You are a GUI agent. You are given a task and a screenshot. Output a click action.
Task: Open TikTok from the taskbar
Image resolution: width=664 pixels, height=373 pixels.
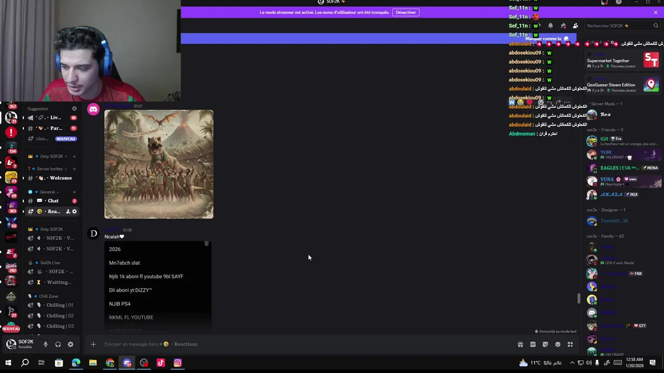tap(161, 363)
